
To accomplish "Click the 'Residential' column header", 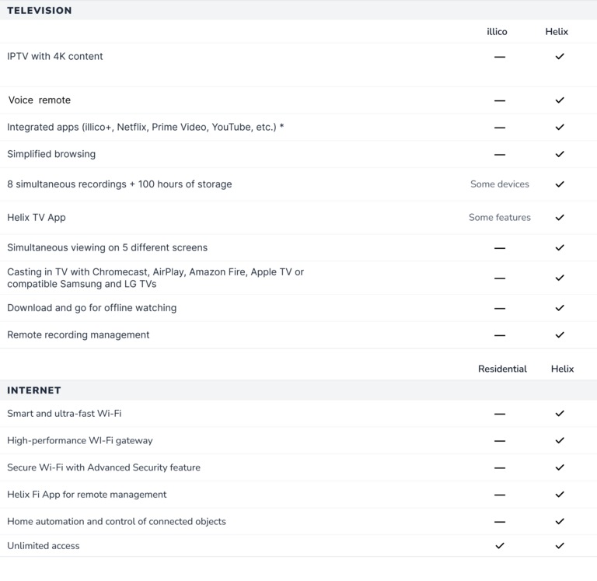I will pyautogui.click(x=503, y=369).
